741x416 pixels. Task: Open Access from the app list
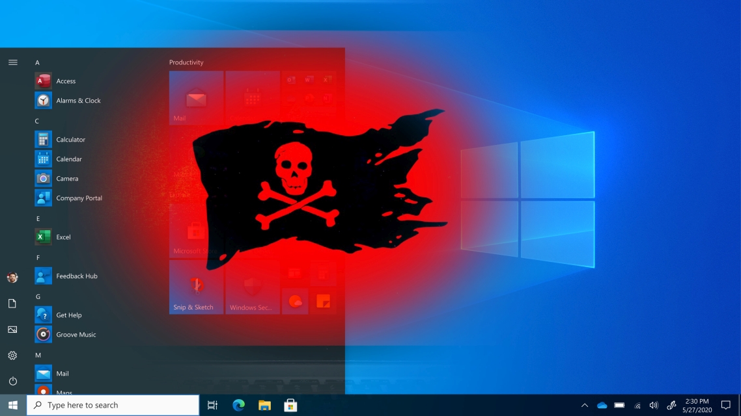tap(65, 81)
